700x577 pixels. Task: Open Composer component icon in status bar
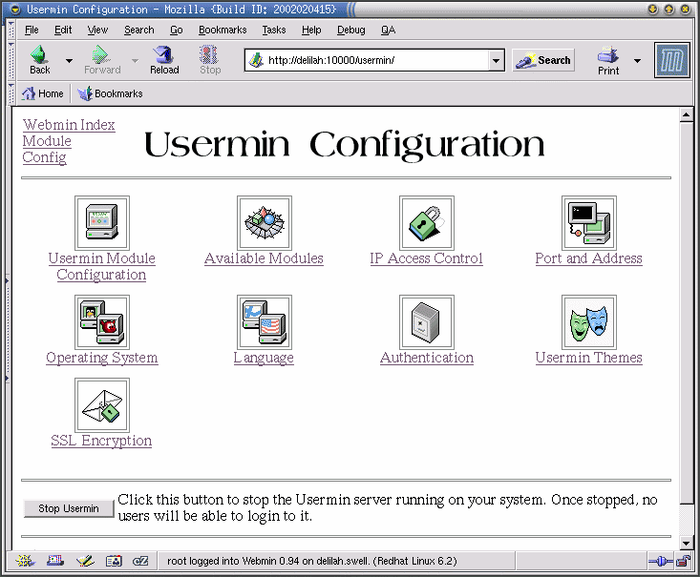(85, 561)
